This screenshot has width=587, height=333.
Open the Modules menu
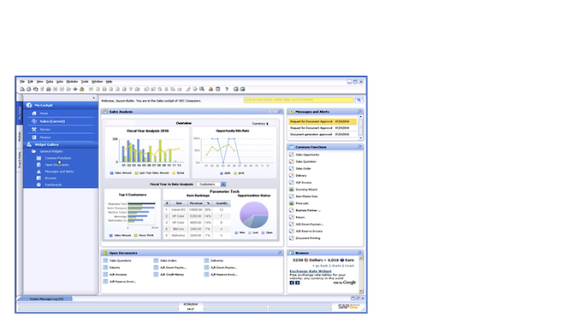pyautogui.click(x=72, y=81)
